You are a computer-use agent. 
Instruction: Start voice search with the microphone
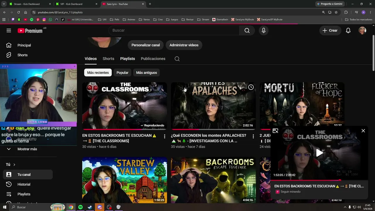(264, 30)
